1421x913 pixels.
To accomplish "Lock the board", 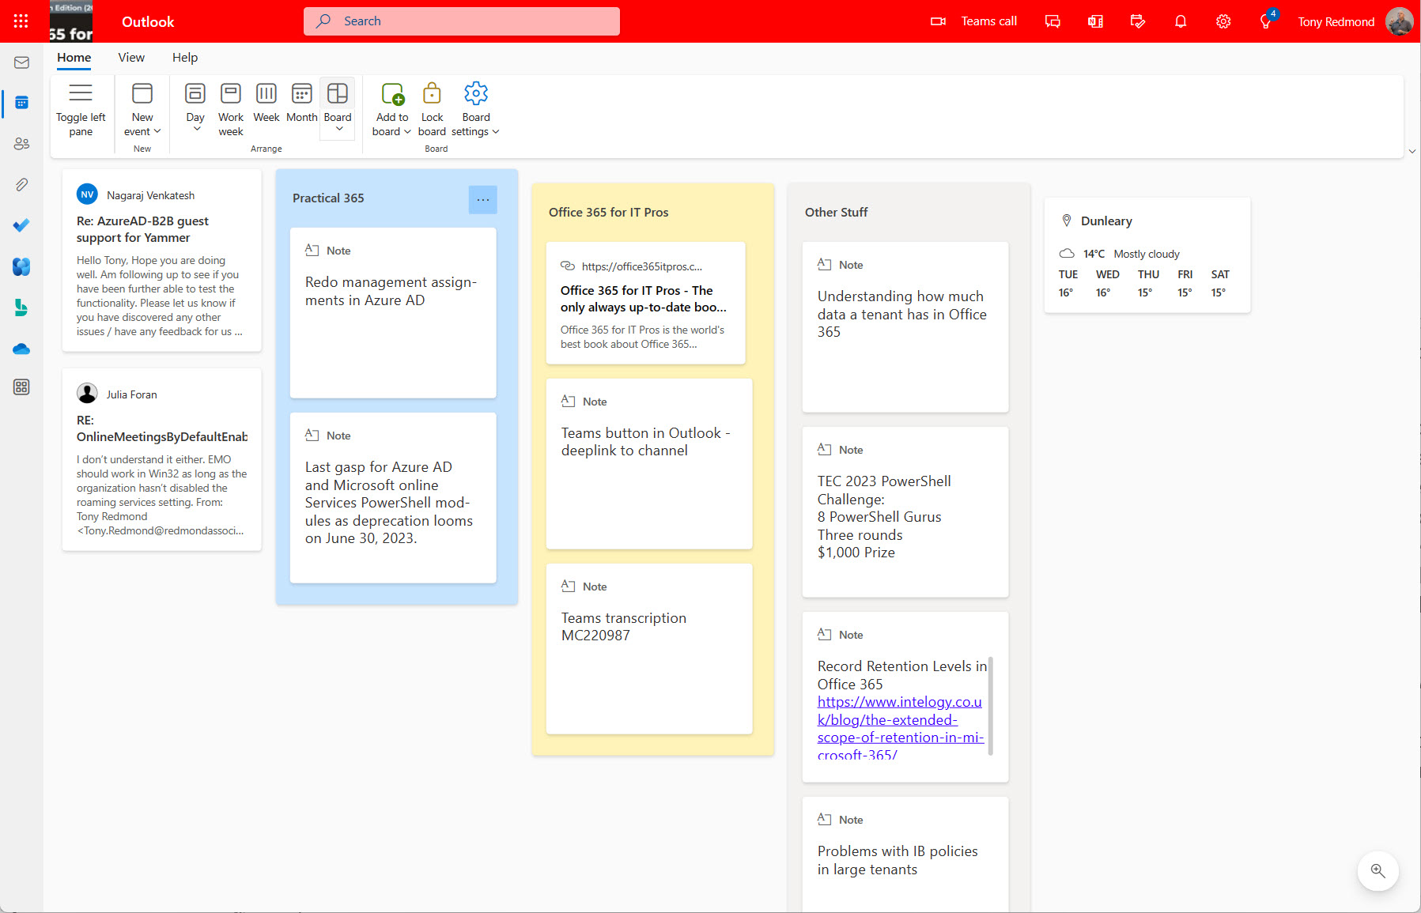I will pyautogui.click(x=432, y=109).
